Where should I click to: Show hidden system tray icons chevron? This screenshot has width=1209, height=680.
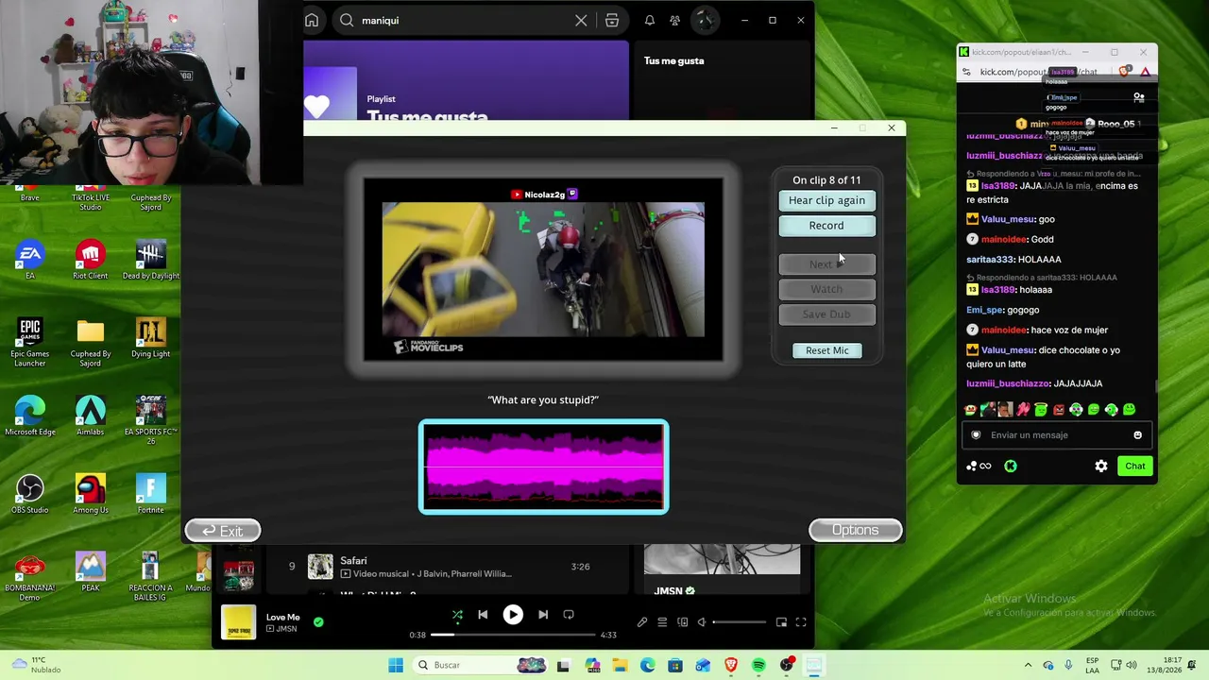tap(1029, 666)
